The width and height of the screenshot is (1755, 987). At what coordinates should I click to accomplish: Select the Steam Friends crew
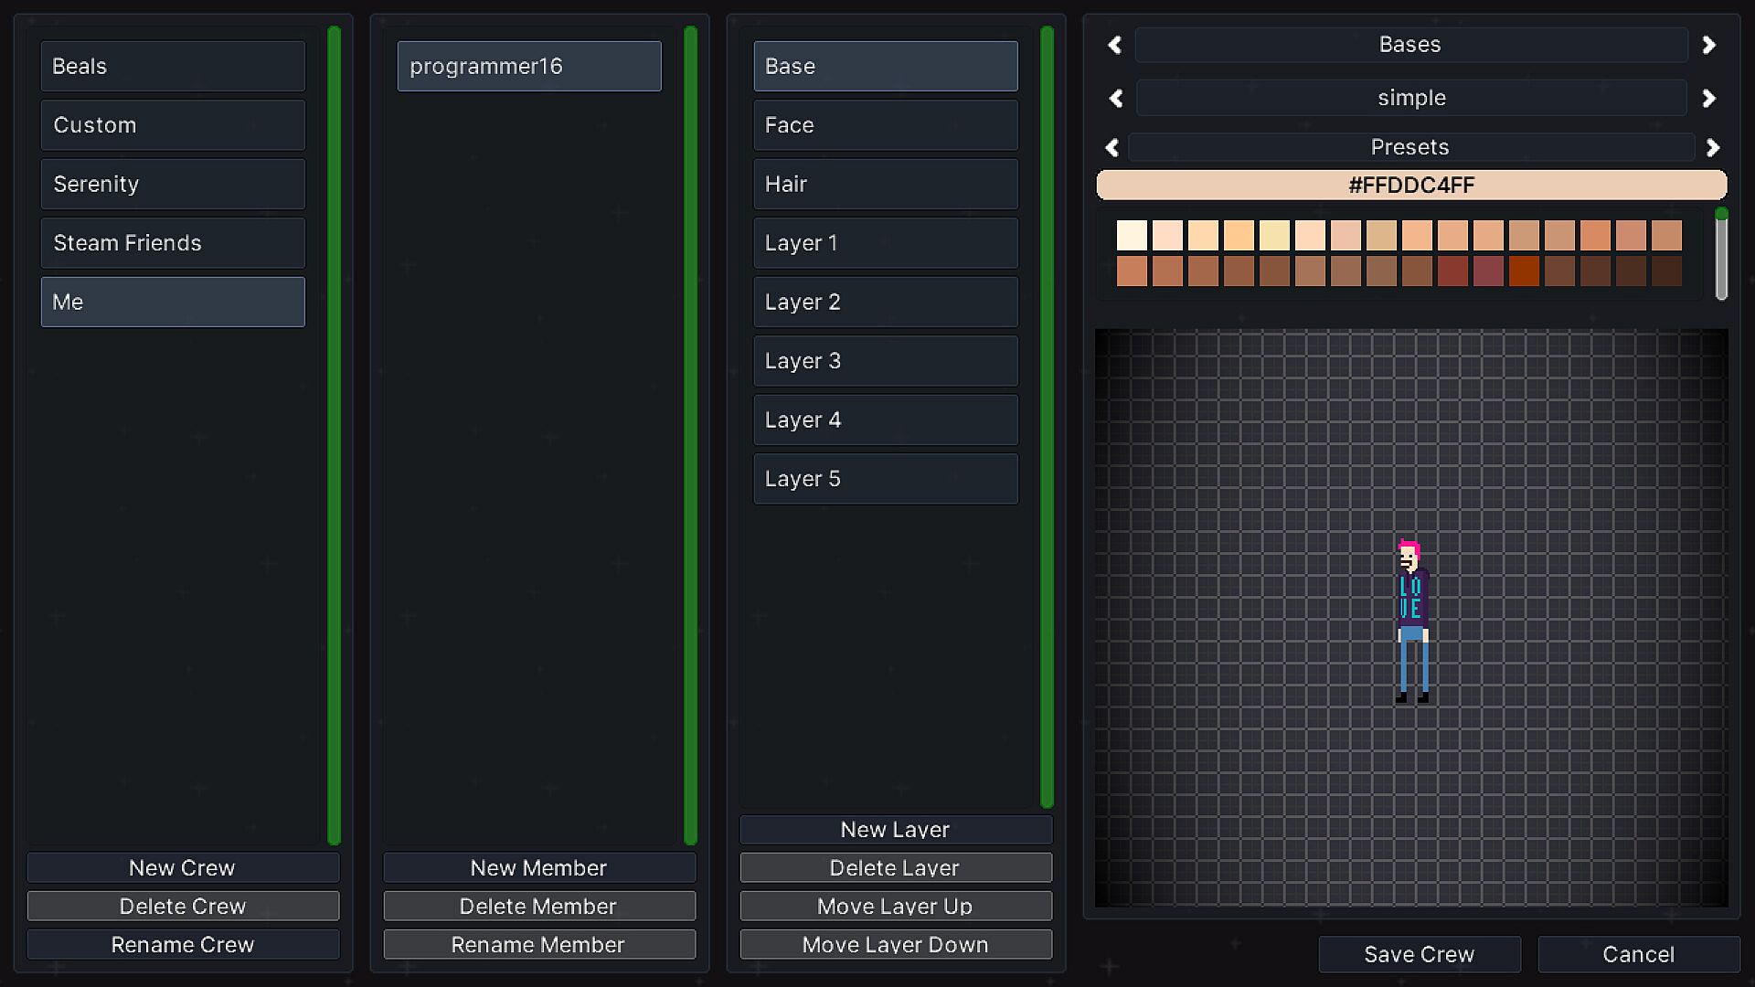[x=173, y=243]
